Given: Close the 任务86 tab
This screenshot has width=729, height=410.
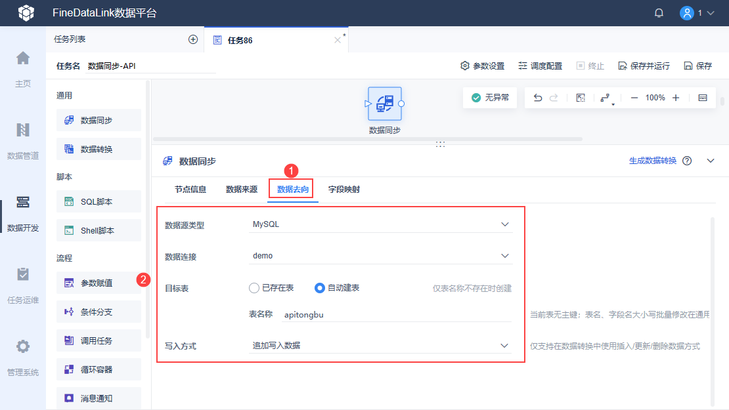Looking at the screenshot, I should click(338, 41).
